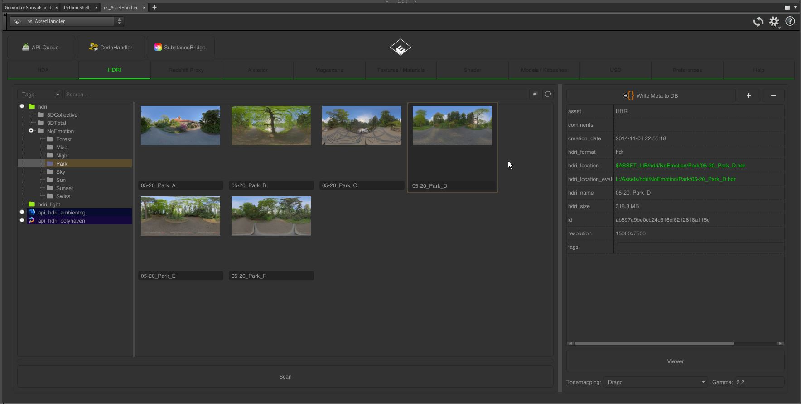Select the 05-20_Park_B thumbnail
Viewport: 801px width, 404px height.
tap(271, 126)
